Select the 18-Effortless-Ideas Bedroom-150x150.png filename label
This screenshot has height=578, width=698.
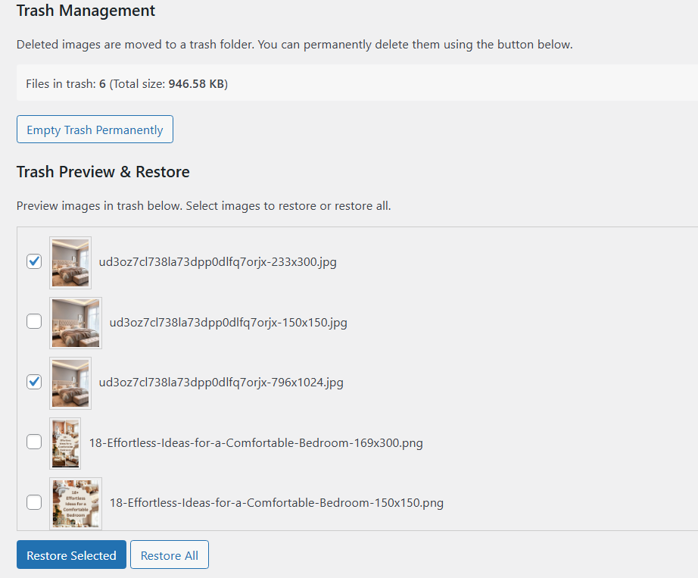point(276,502)
